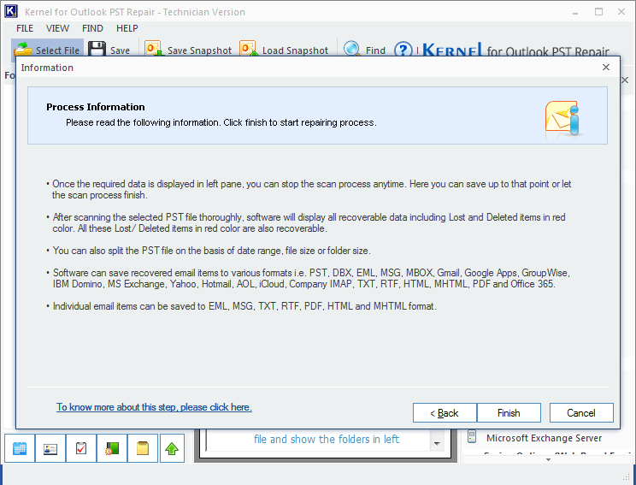Click the 'file and show the folders in left' text
636x485 pixels.
coord(327,439)
